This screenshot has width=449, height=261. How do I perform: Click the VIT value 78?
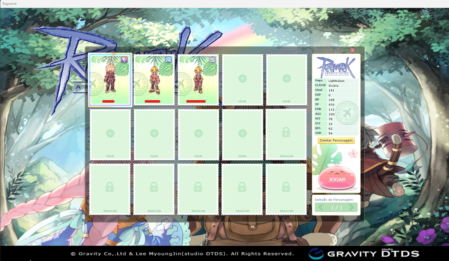coord(331,119)
